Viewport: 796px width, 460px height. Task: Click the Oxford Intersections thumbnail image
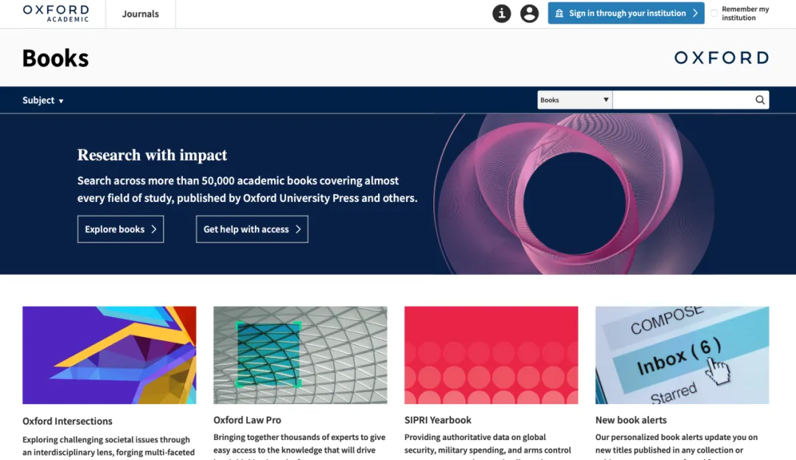pos(109,355)
